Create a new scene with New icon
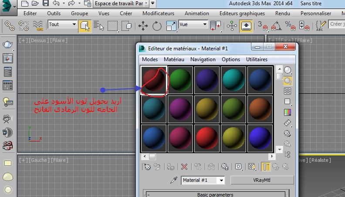Screen dimensions: 345x197 tap(25, 3)
